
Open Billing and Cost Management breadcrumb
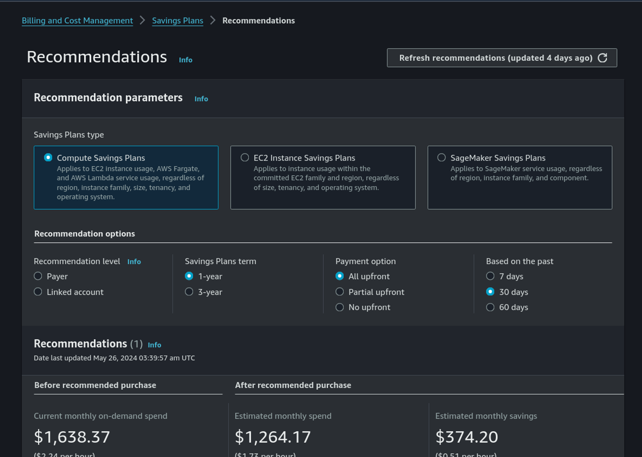point(77,21)
